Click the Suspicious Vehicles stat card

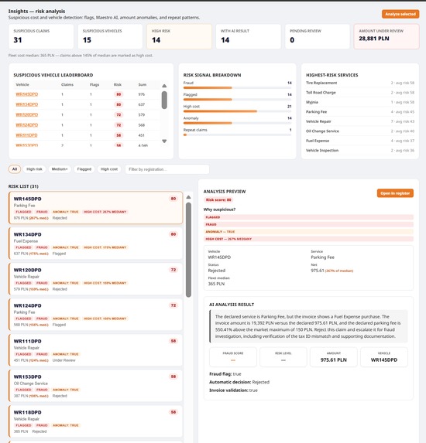tap(110, 36)
